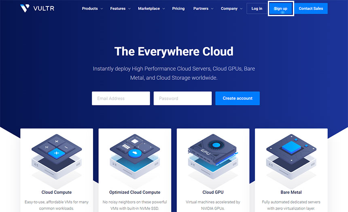
Task: Open the Cloud Compute title link
Action: point(57,192)
